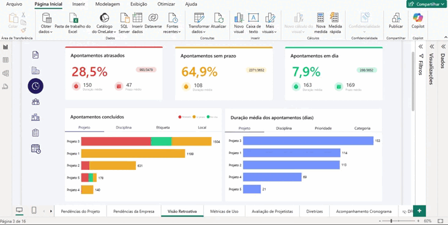This screenshot has height=225, width=448.
Task: Select Categoria tab in Duração média chart
Action: click(x=362, y=128)
